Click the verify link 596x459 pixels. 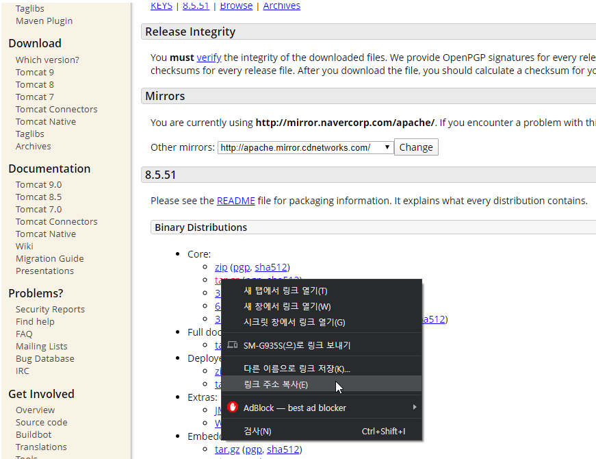click(209, 58)
